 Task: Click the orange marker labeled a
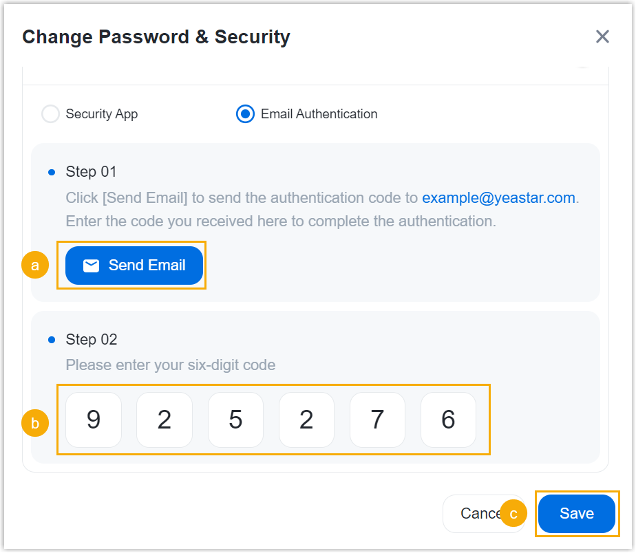point(35,265)
